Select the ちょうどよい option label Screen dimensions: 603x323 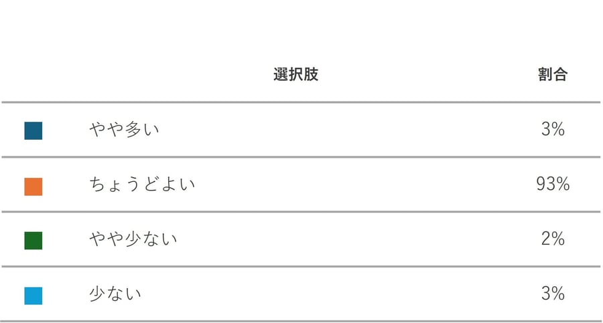[x=142, y=185]
